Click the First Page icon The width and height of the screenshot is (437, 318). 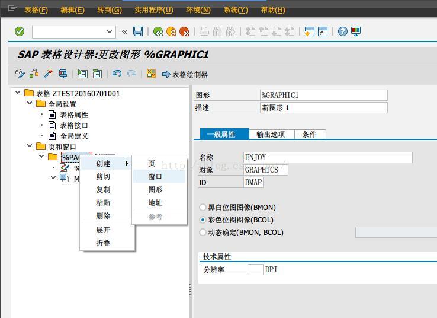(x=250, y=31)
